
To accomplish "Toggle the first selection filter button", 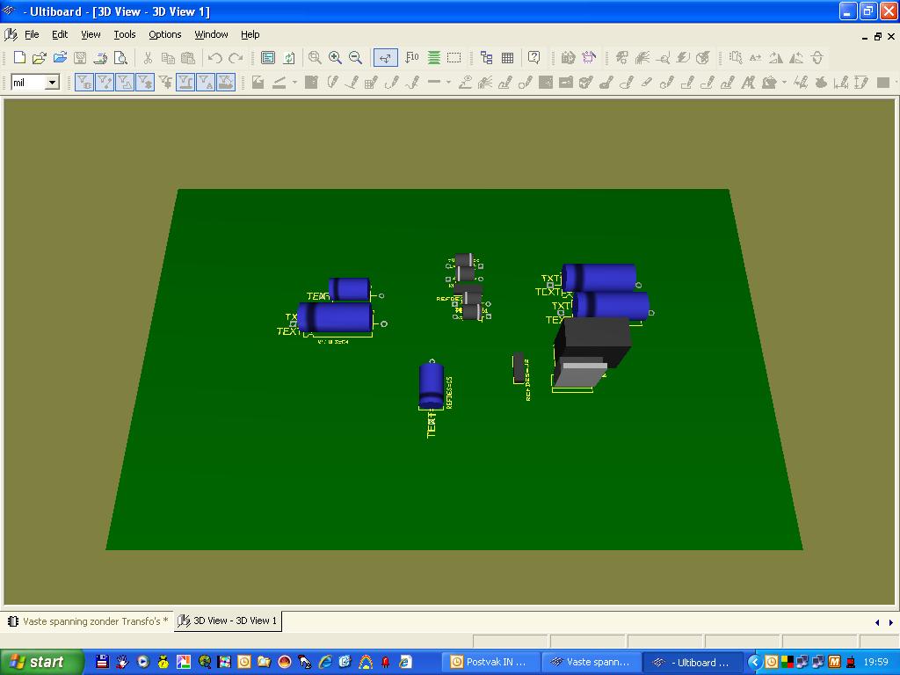I will [84, 83].
